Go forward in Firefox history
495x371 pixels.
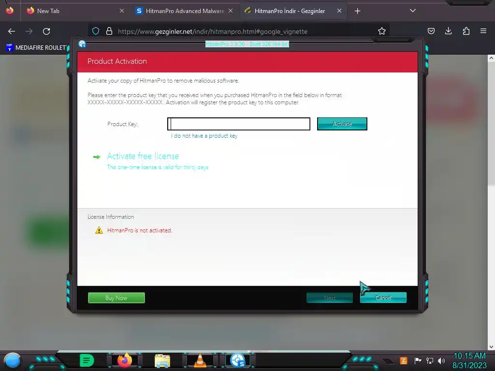[29, 31]
